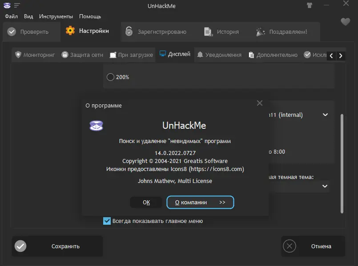Click the orange gear icon of Настройки
Viewport: 358px width, 266px height.
(x=70, y=31)
